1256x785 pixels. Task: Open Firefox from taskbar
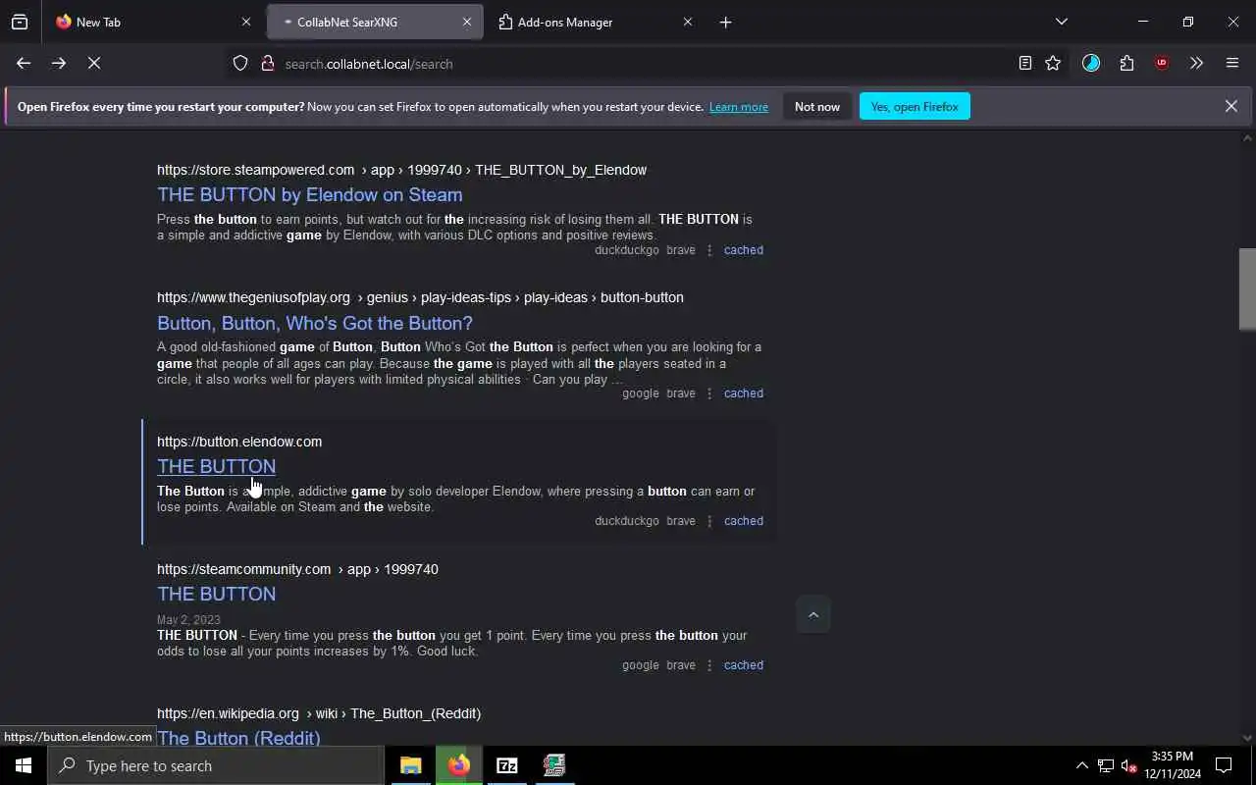pyautogui.click(x=458, y=765)
